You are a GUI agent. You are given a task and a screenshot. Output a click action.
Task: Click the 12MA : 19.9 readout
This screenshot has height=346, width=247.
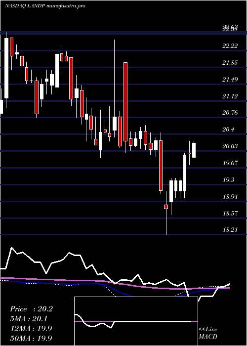tap(31, 328)
